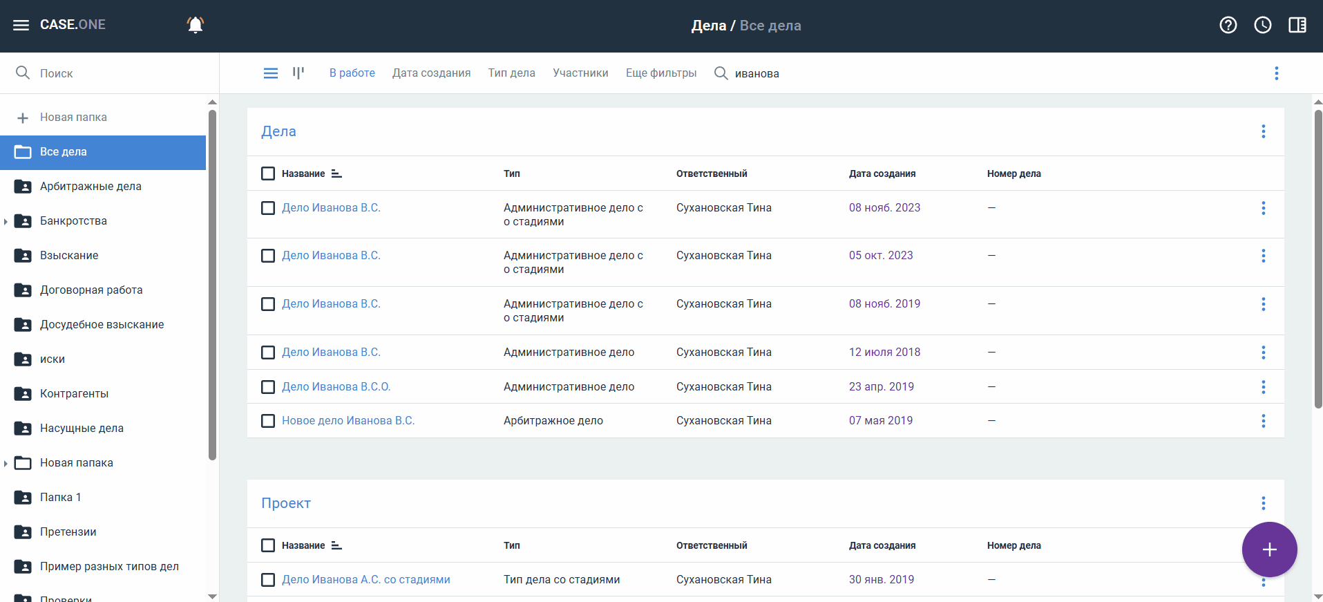The height and width of the screenshot is (602, 1323).
Task: Open Дело Иванова А.С. со стадиями link
Action: [x=366, y=580]
